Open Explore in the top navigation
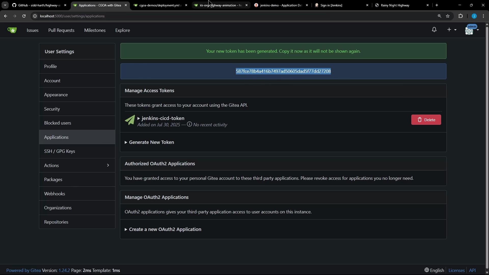489x275 pixels. pos(123,30)
